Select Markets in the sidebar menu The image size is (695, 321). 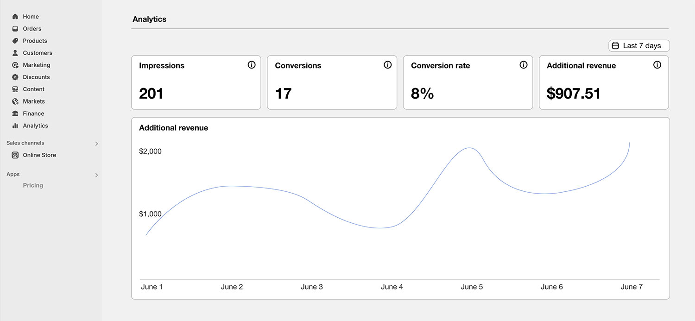34,101
